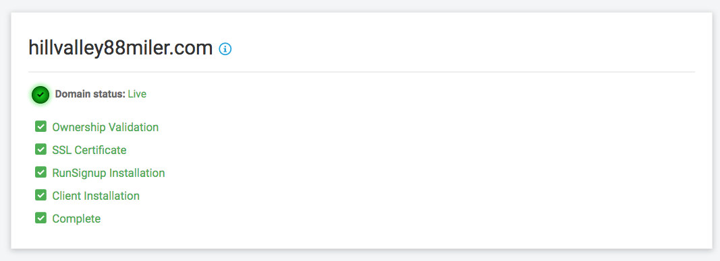The width and height of the screenshot is (720, 261).
Task: Click the bold Domain status label
Action: pyautogui.click(x=90, y=94)
